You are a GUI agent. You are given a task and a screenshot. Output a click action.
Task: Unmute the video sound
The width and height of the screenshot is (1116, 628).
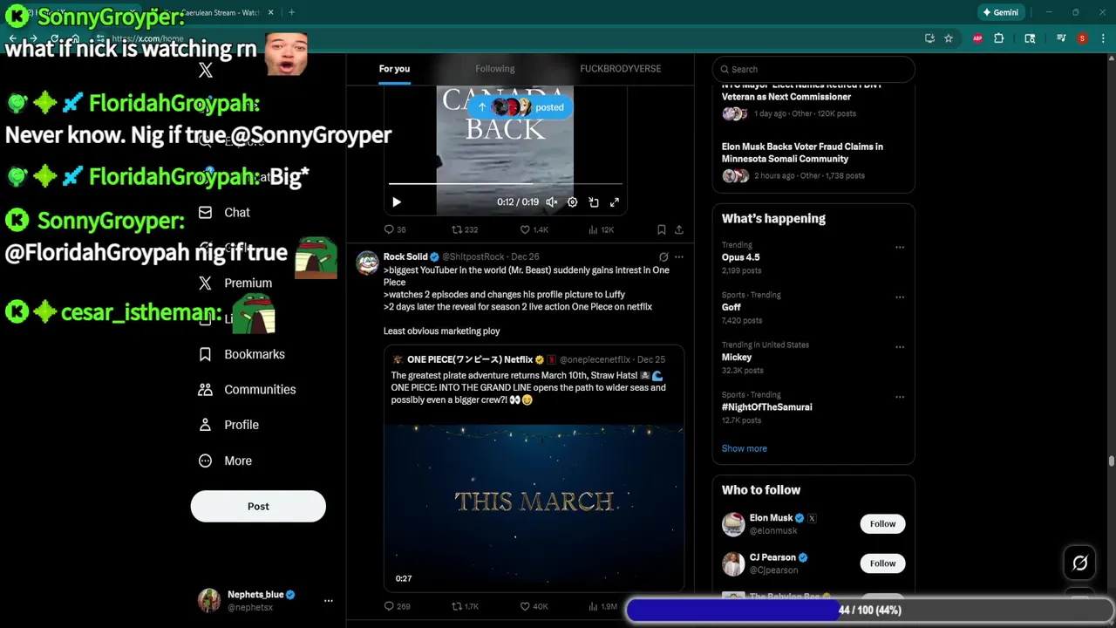[552, 202]
